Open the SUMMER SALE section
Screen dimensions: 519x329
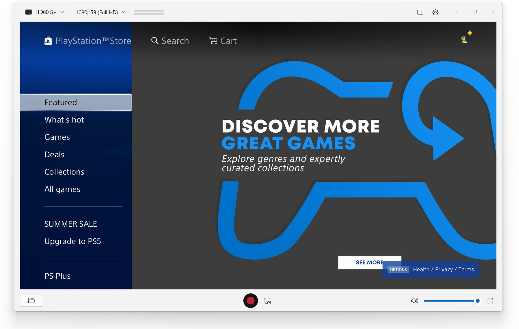tap(70, 224)
